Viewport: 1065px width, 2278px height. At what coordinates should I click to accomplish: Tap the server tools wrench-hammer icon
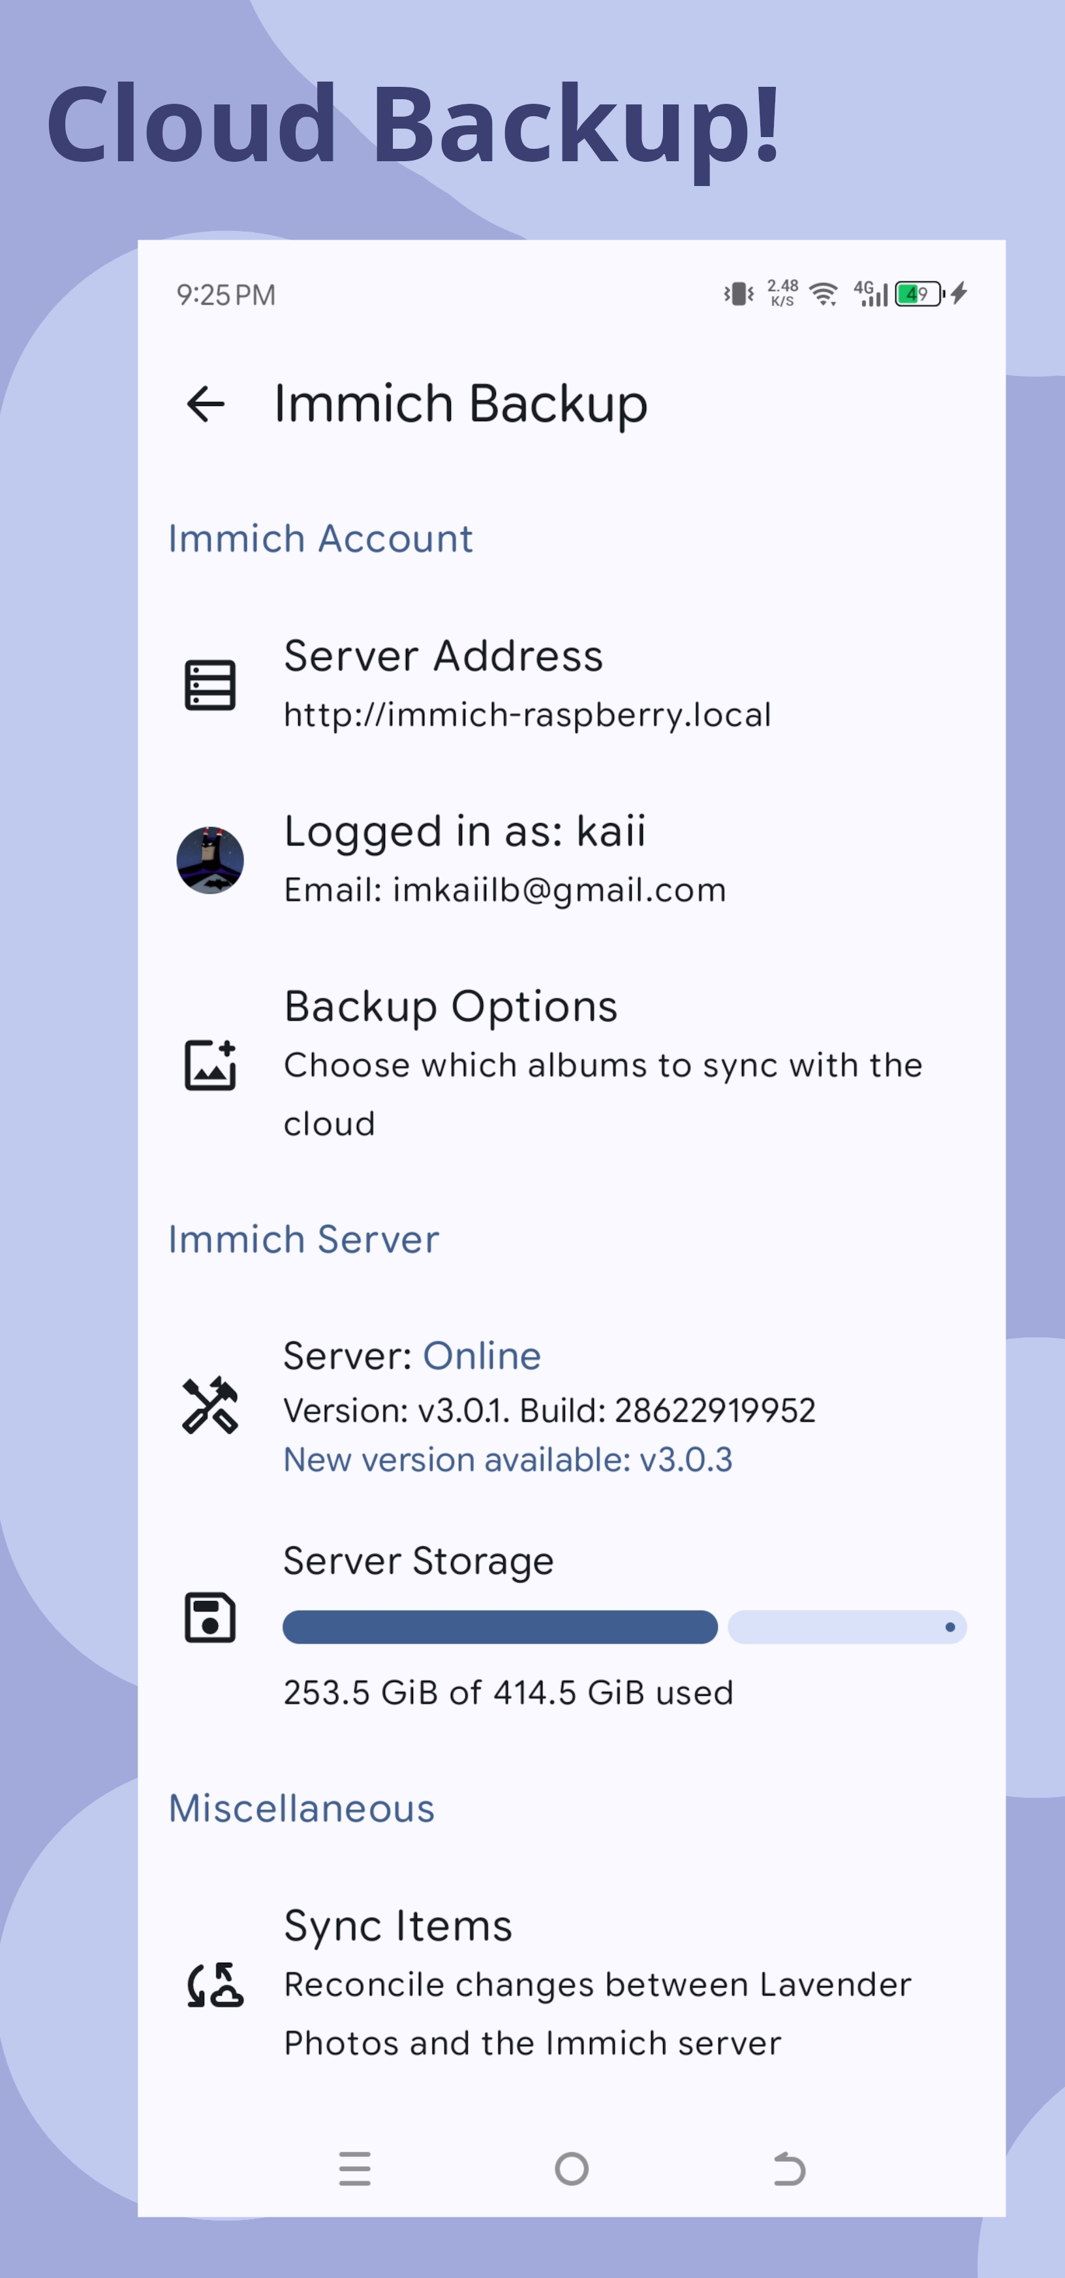pyautogui.click(x=210, y=1405)
